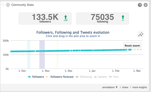Click the green following increase arrow

pos(123,17)
